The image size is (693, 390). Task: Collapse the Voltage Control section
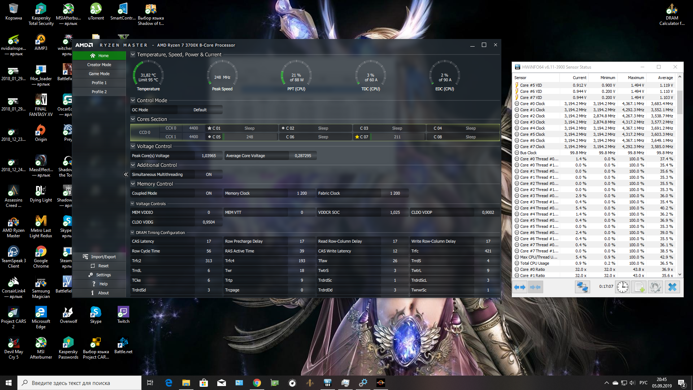click(133, 146)
